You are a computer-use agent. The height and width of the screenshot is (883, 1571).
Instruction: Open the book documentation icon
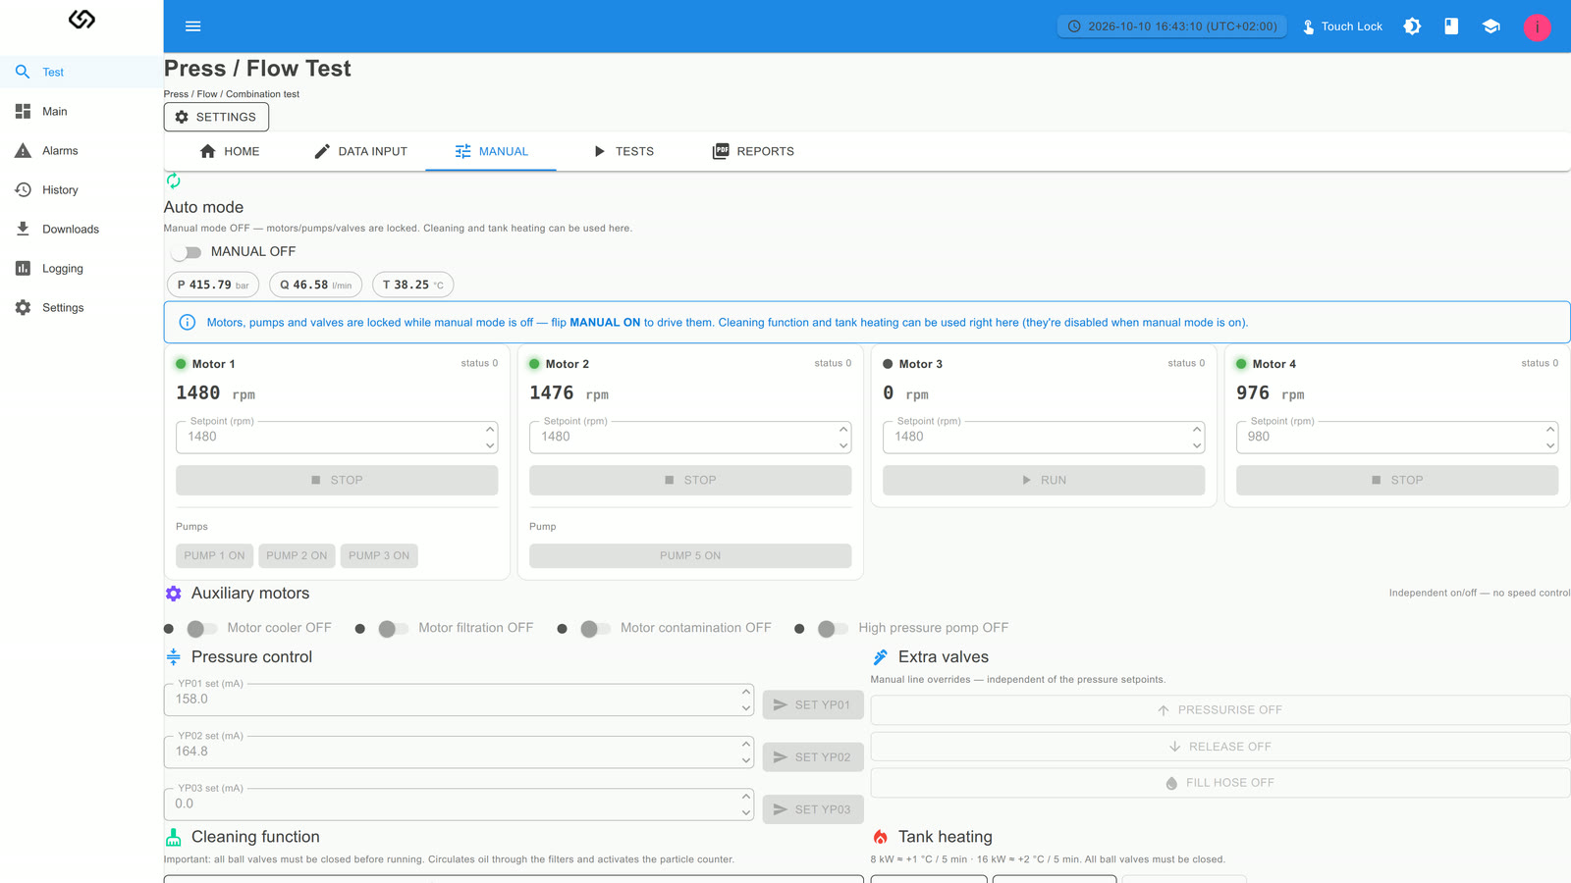pos(1451,26)
